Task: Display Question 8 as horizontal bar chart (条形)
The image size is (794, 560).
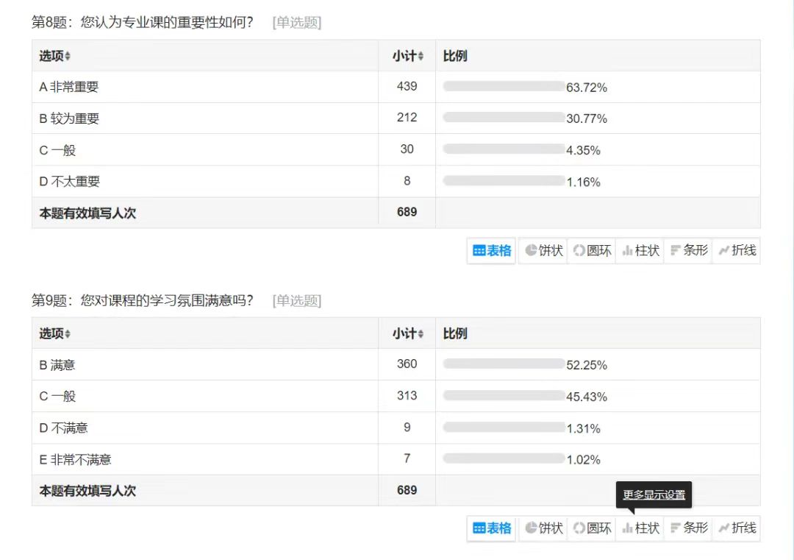Action: pyautogui.click(x=689, y=251)
